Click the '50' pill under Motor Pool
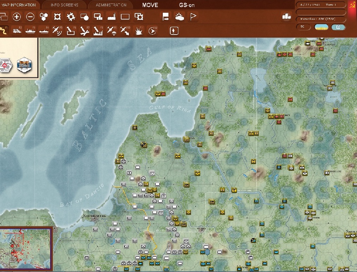 click(303, 26)
